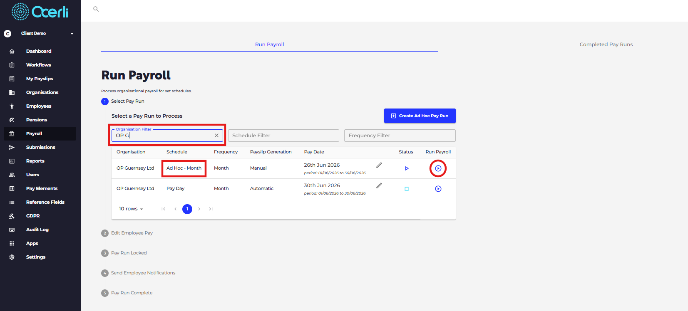Open Reports in the sidebar
This screenshot has width=688, height=311.
click(35, 161)
